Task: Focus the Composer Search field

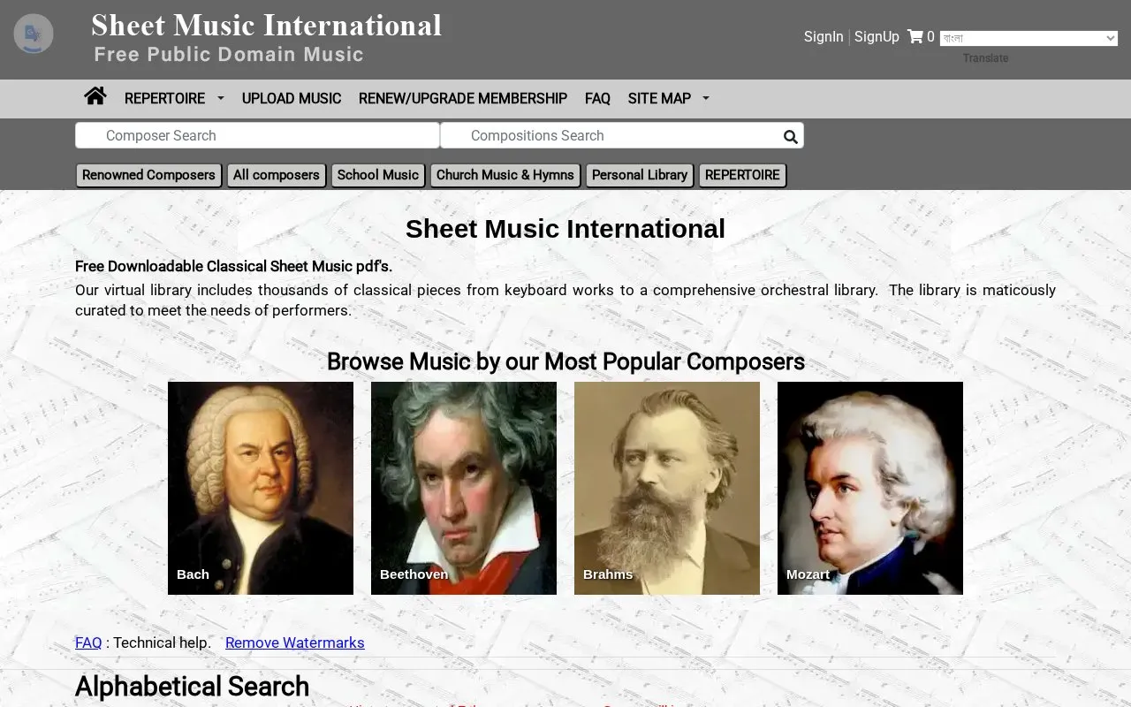Action: pyautogui.click(x=257, y=135)
